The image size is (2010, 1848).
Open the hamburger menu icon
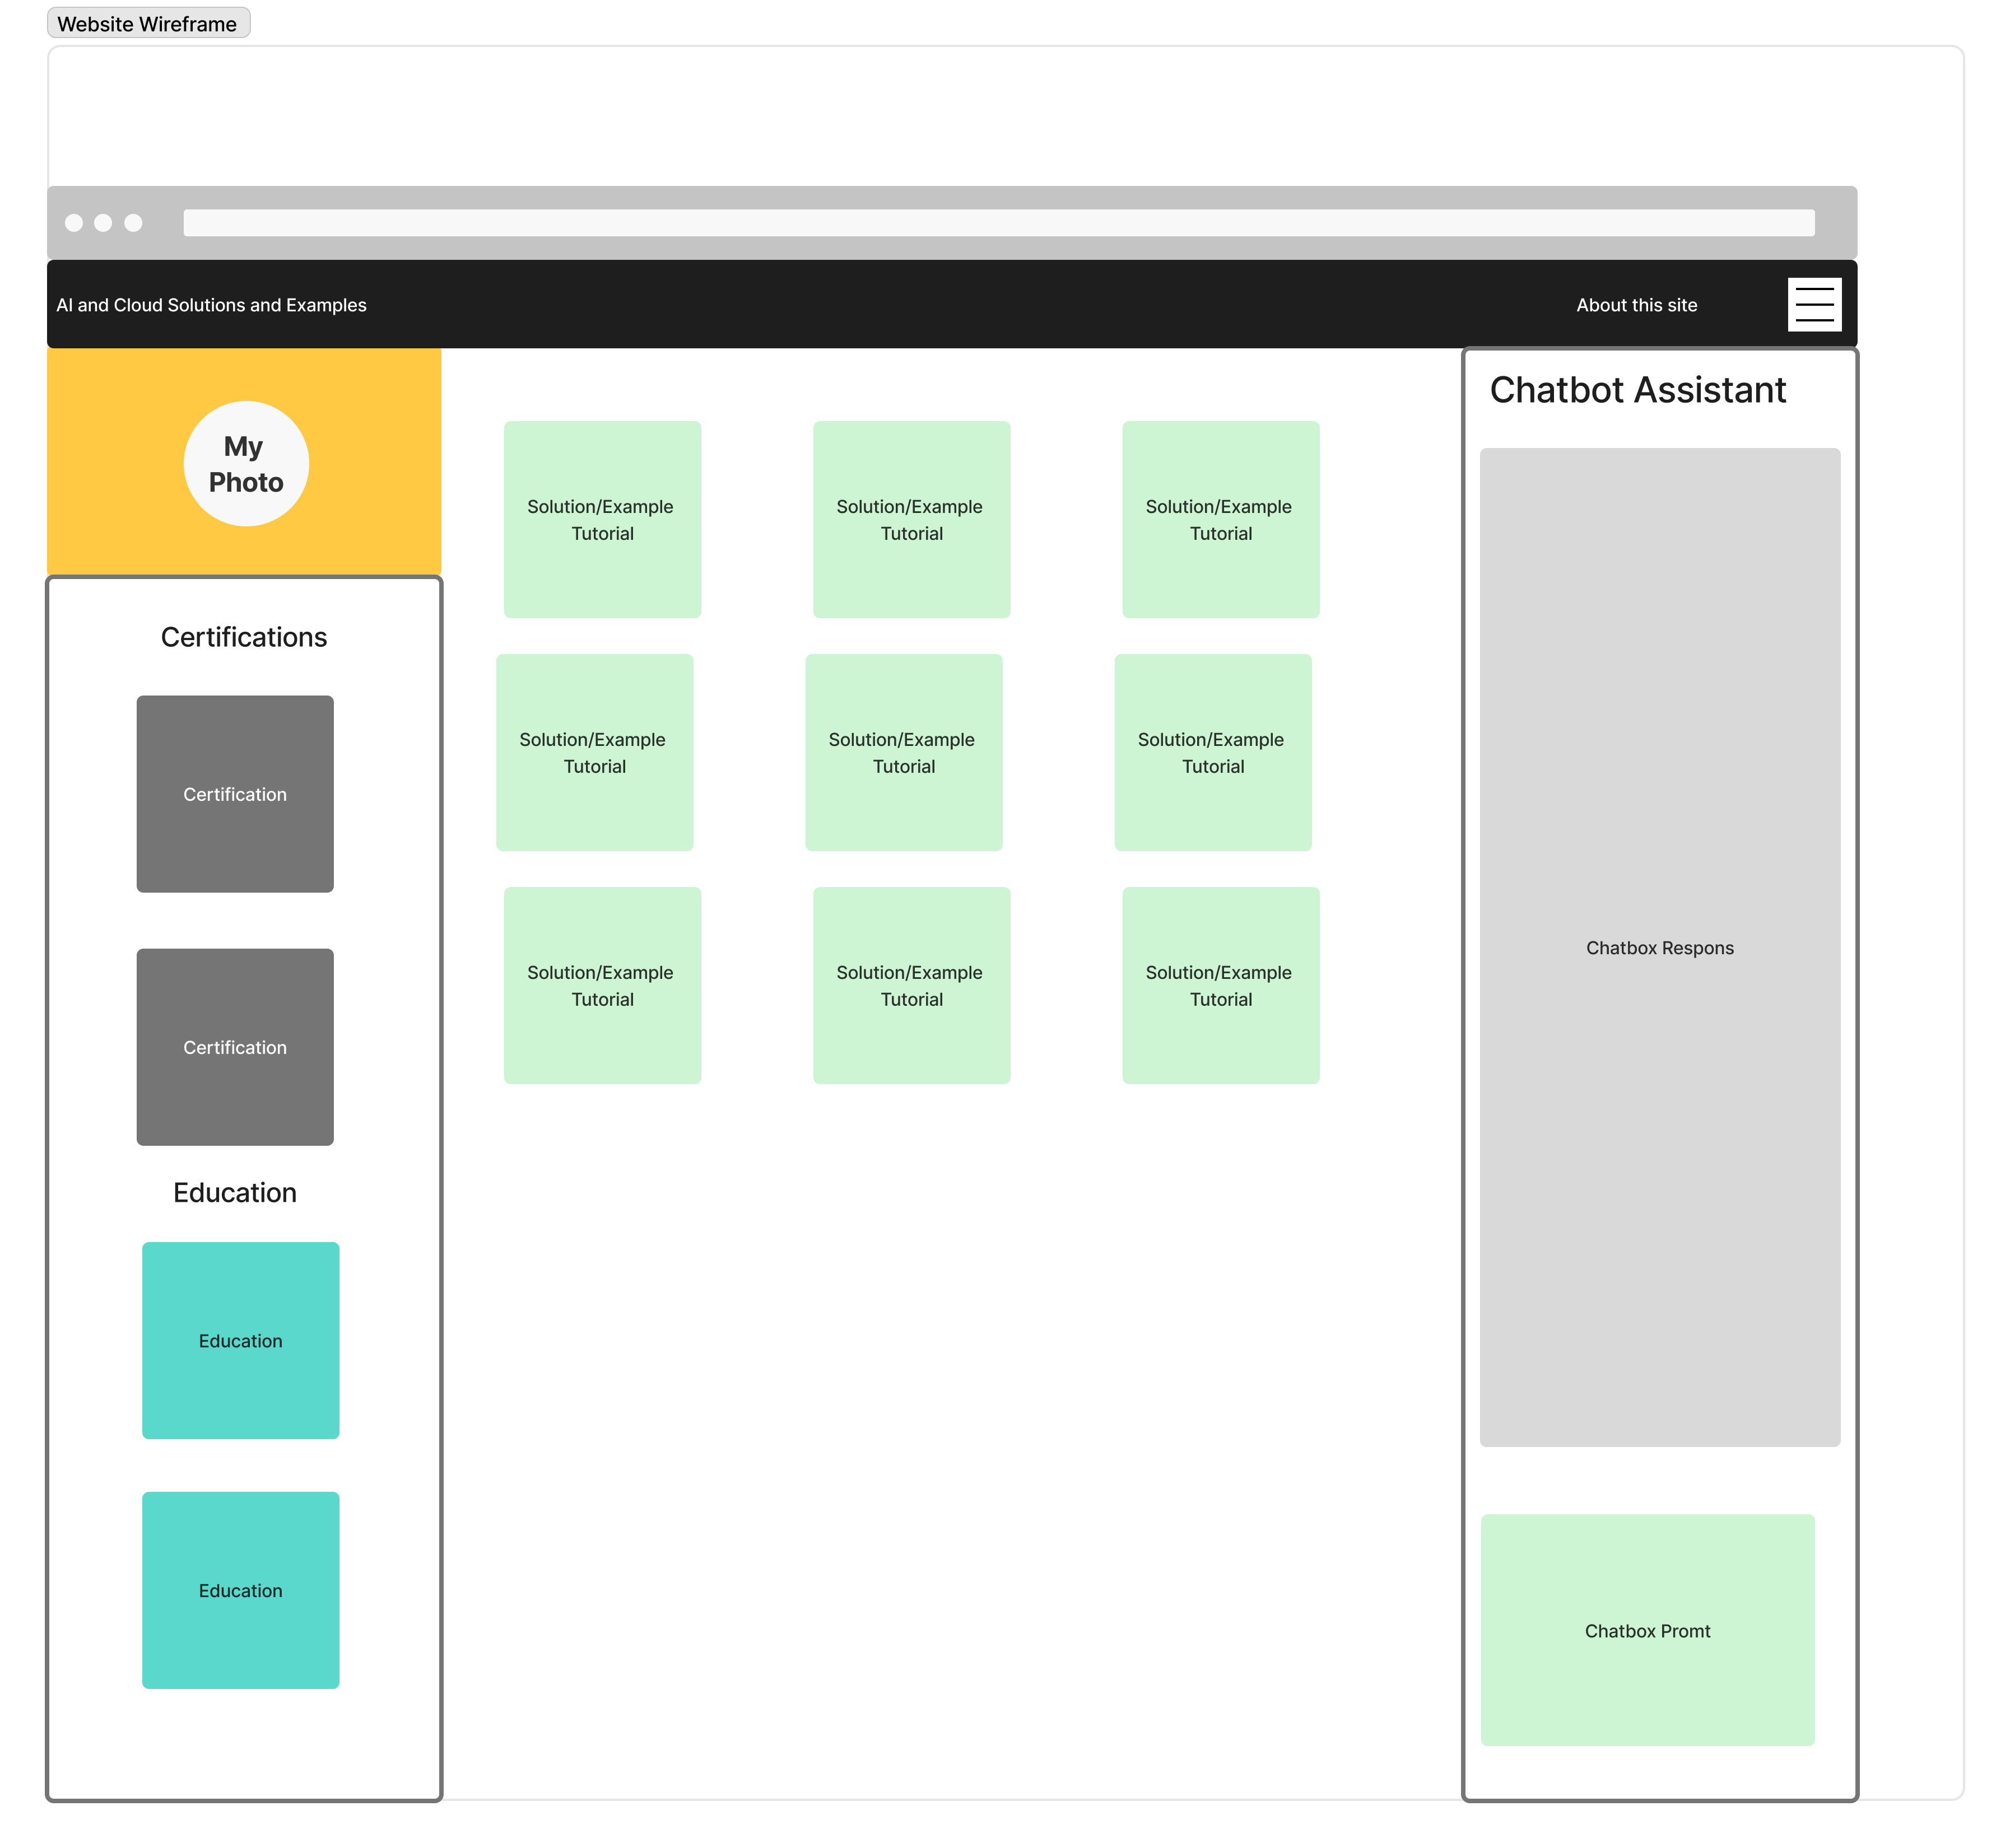[x=1814, y=304]
